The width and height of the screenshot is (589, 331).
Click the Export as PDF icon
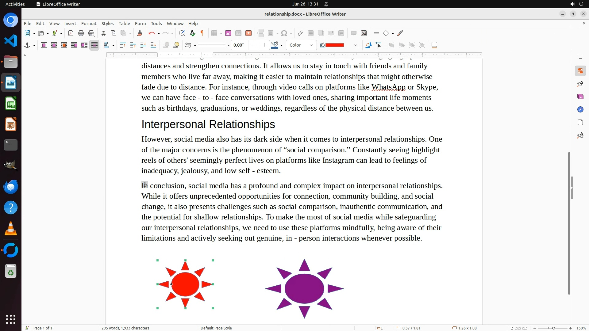coord(71,33)
